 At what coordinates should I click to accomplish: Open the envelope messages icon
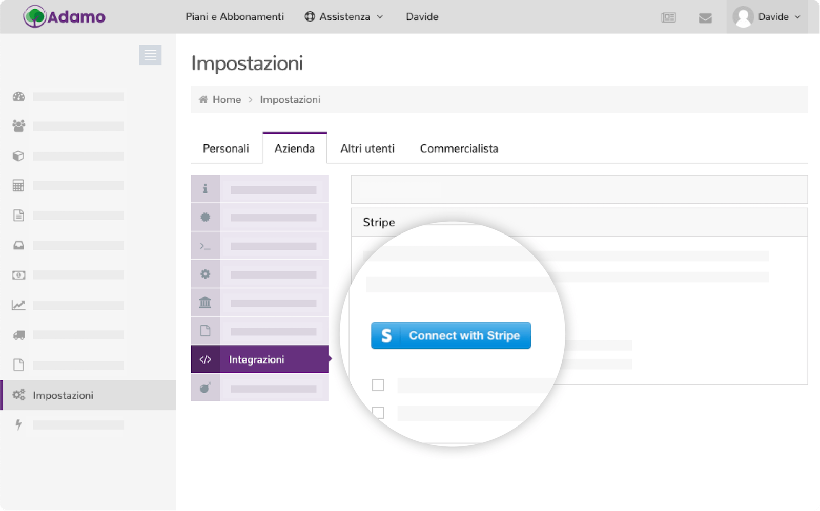705,18
